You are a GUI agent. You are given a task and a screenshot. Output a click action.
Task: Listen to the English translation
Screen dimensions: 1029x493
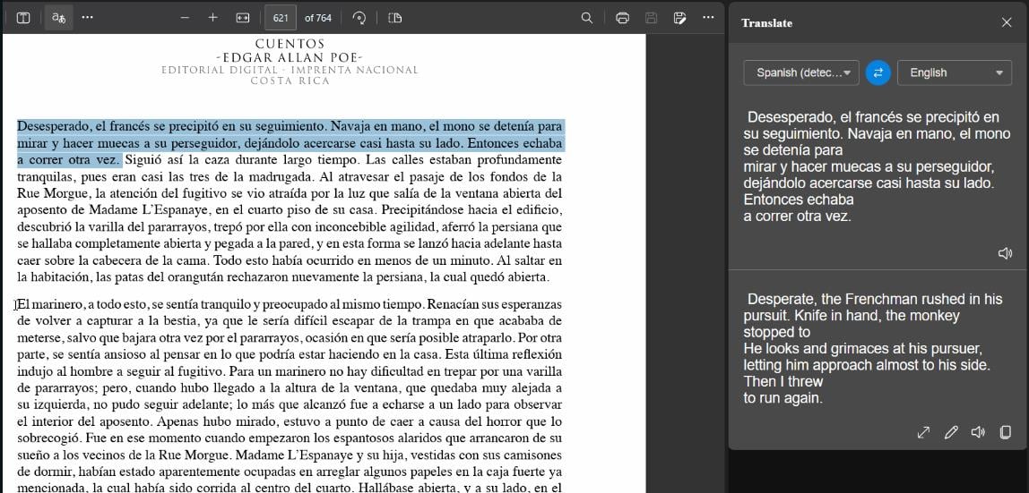click(x=978, y=432)
